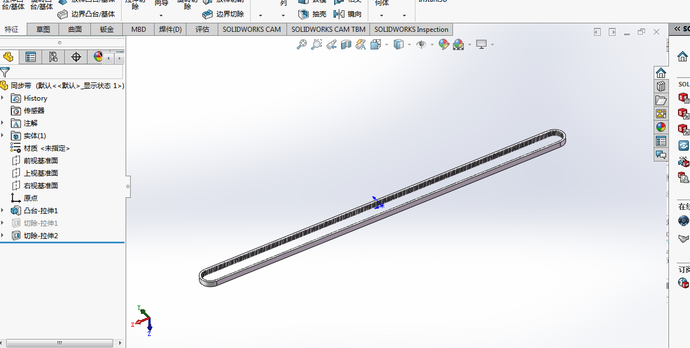
Task: Switch to the FeatureManager design tree tab
Action: (9, 57)
